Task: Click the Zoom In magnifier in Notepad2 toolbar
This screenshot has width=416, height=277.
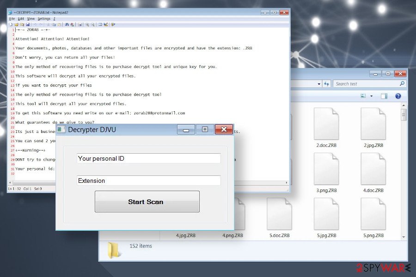Action: [x=87, y=24]
